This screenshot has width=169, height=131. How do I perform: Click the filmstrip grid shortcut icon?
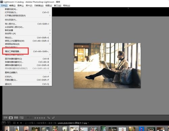tap(14, 123)
